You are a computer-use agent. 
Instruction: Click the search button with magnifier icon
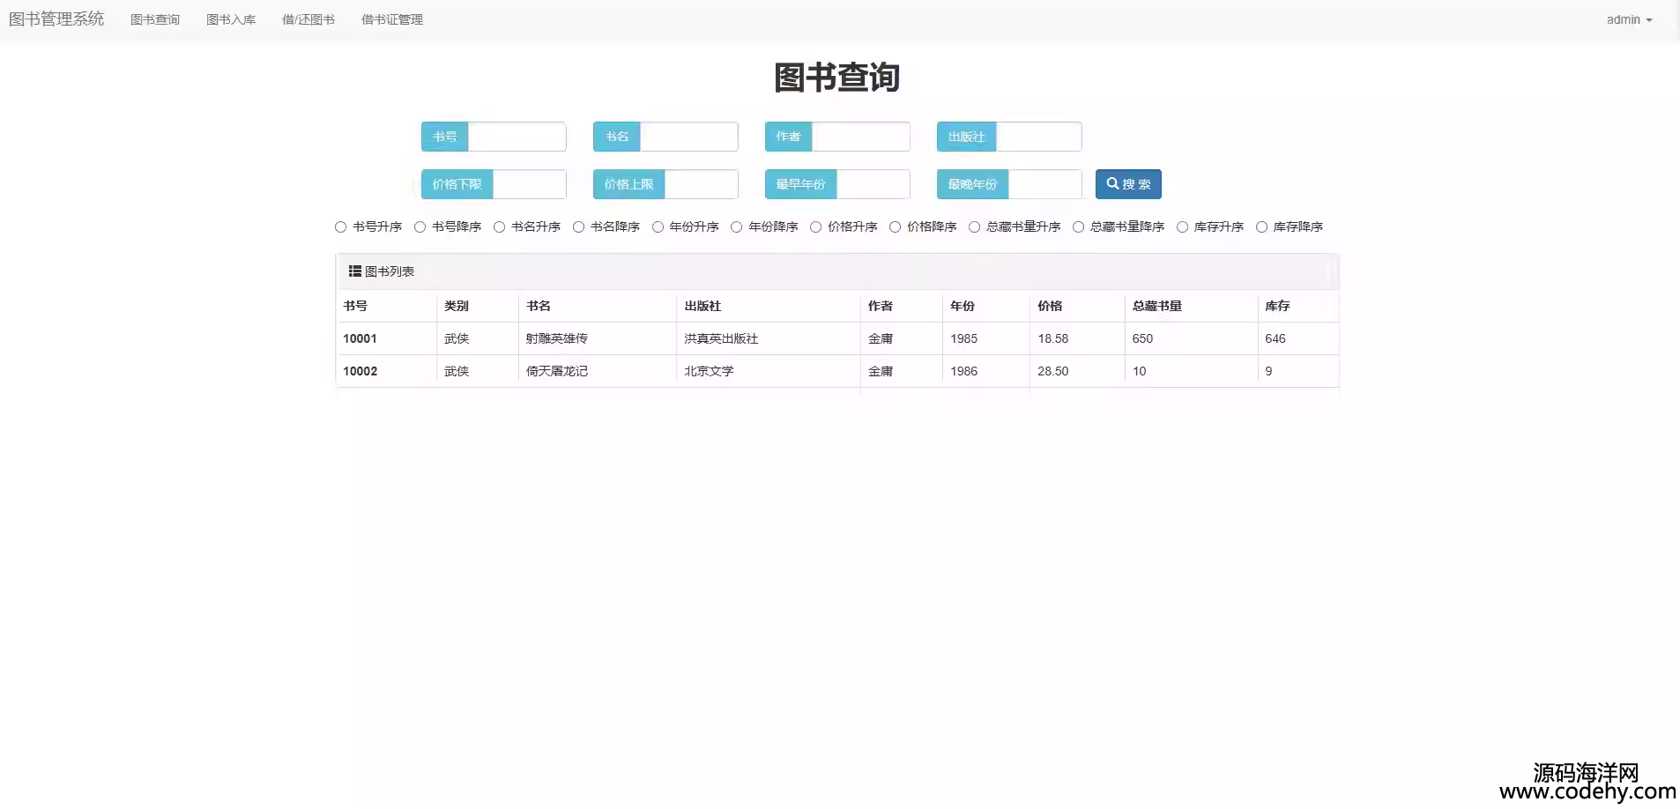coord(1127,184)
